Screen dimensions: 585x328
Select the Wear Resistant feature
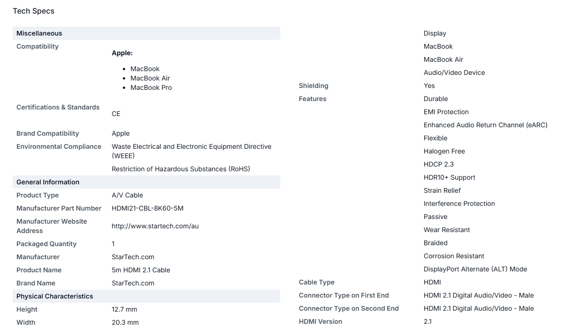pyautogui.click(x=447, y=230)
